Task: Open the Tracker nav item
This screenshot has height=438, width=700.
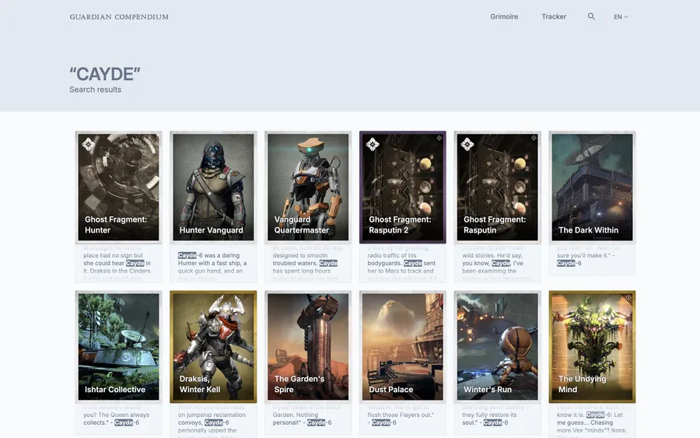Action: click(x=554, y=16)
